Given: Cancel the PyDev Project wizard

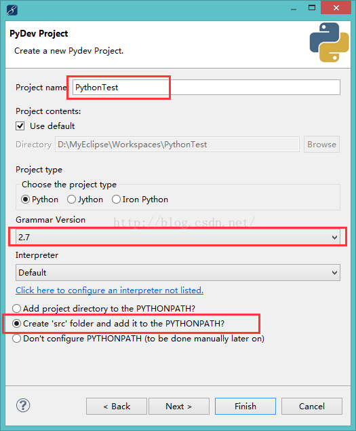Looking at the screenshot, I should click(x=312, y=406).
